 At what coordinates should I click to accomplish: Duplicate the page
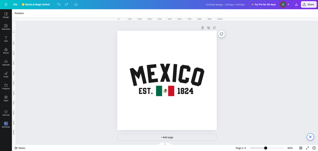pyautogui.click(x=209, y=28)
